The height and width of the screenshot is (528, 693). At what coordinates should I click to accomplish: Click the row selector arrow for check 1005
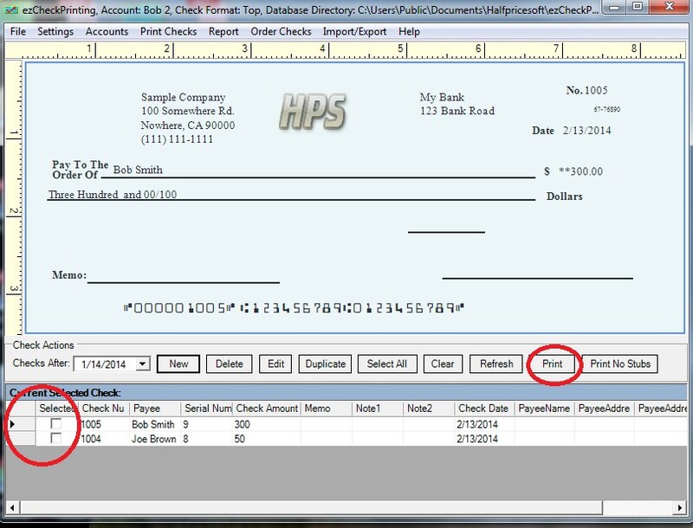click(x=11, y=425)
